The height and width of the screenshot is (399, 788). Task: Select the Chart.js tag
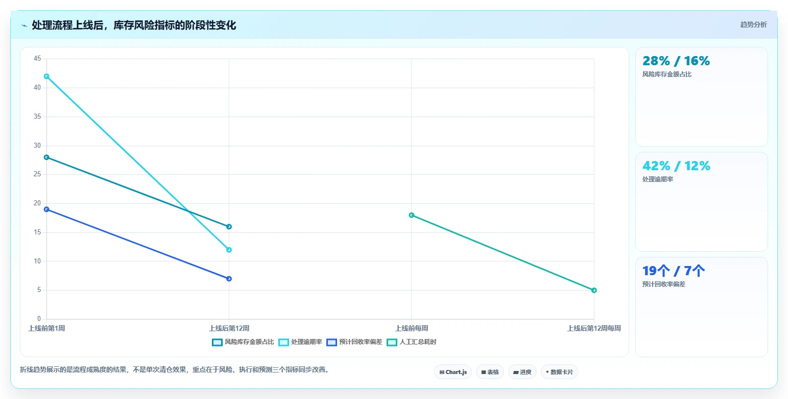click(453, 372)
